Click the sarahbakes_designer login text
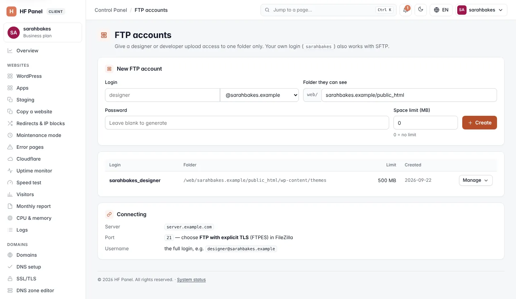Image resolution: width=516 pixels, height=299 pixels. tap(135, 180)
